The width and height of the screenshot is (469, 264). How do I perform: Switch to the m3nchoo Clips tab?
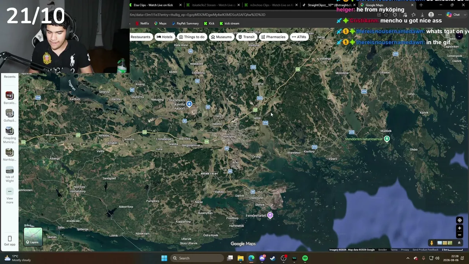270,5
